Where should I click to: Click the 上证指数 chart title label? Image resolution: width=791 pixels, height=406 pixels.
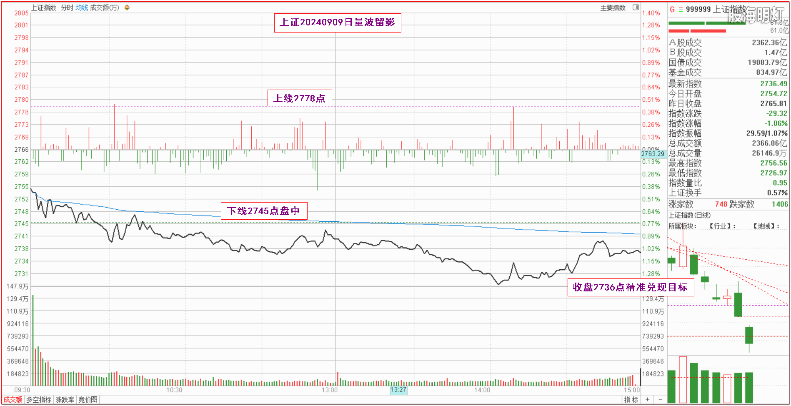pos(44,8)
